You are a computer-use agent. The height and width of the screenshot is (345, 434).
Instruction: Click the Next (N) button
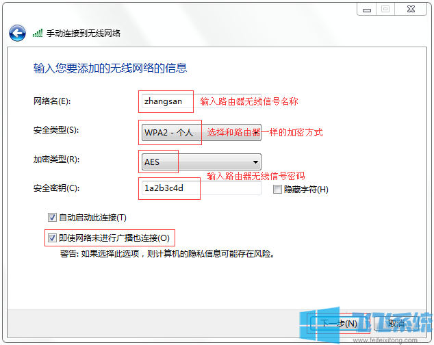click(339, 323)
